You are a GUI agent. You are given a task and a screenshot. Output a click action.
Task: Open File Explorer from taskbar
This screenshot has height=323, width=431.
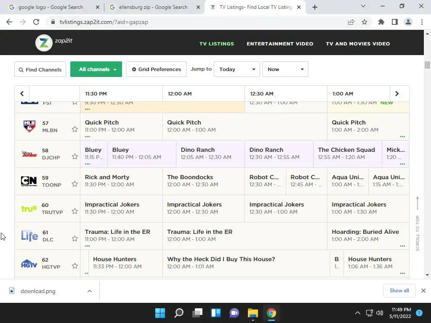pyautogui.click(x=253, y=313)
